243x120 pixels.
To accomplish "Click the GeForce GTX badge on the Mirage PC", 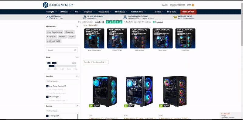I will pos(164,106).
